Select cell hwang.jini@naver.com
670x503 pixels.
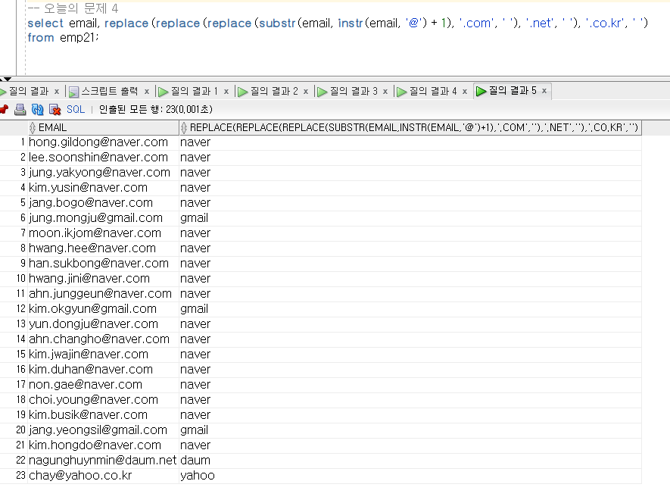[104, 279]
